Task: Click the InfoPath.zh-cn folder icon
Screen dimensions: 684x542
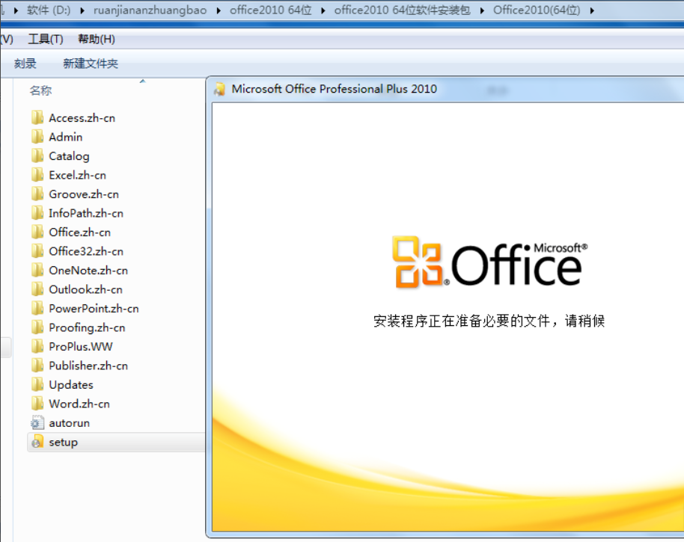Action: (x=37, y=213)
